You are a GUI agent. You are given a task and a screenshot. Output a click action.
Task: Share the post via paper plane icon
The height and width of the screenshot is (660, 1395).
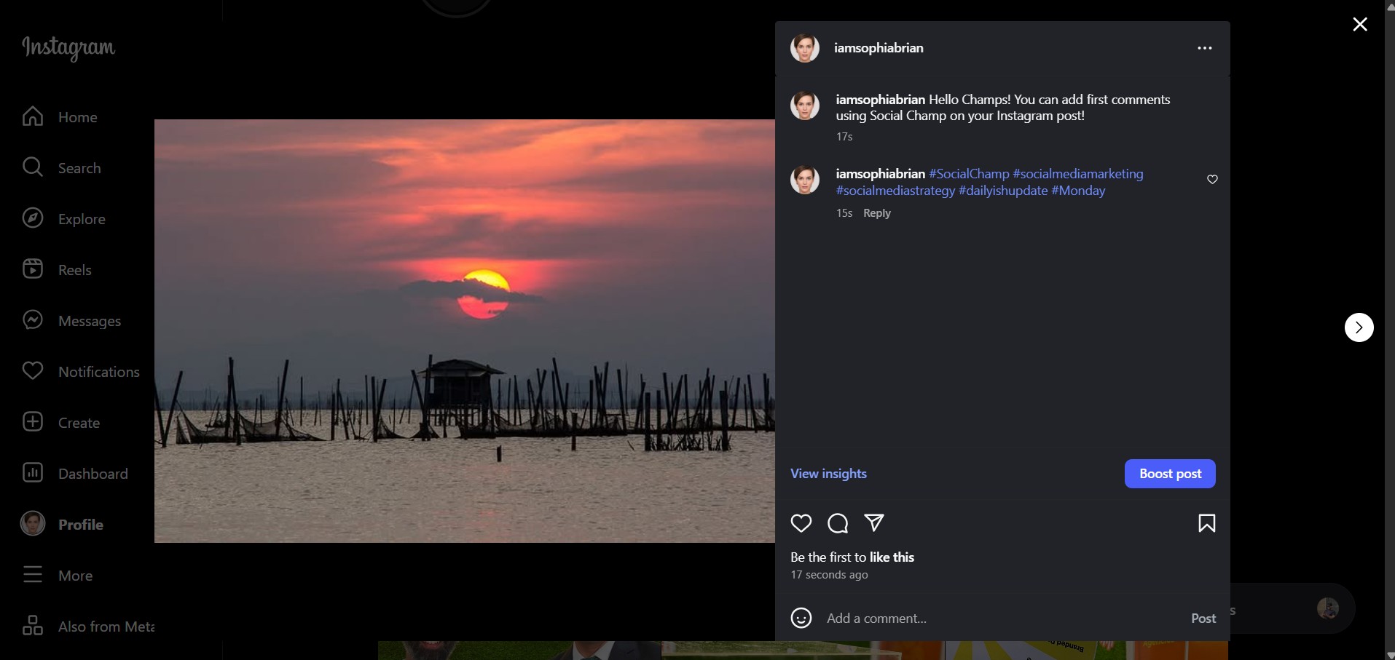[x=874, y=522]
